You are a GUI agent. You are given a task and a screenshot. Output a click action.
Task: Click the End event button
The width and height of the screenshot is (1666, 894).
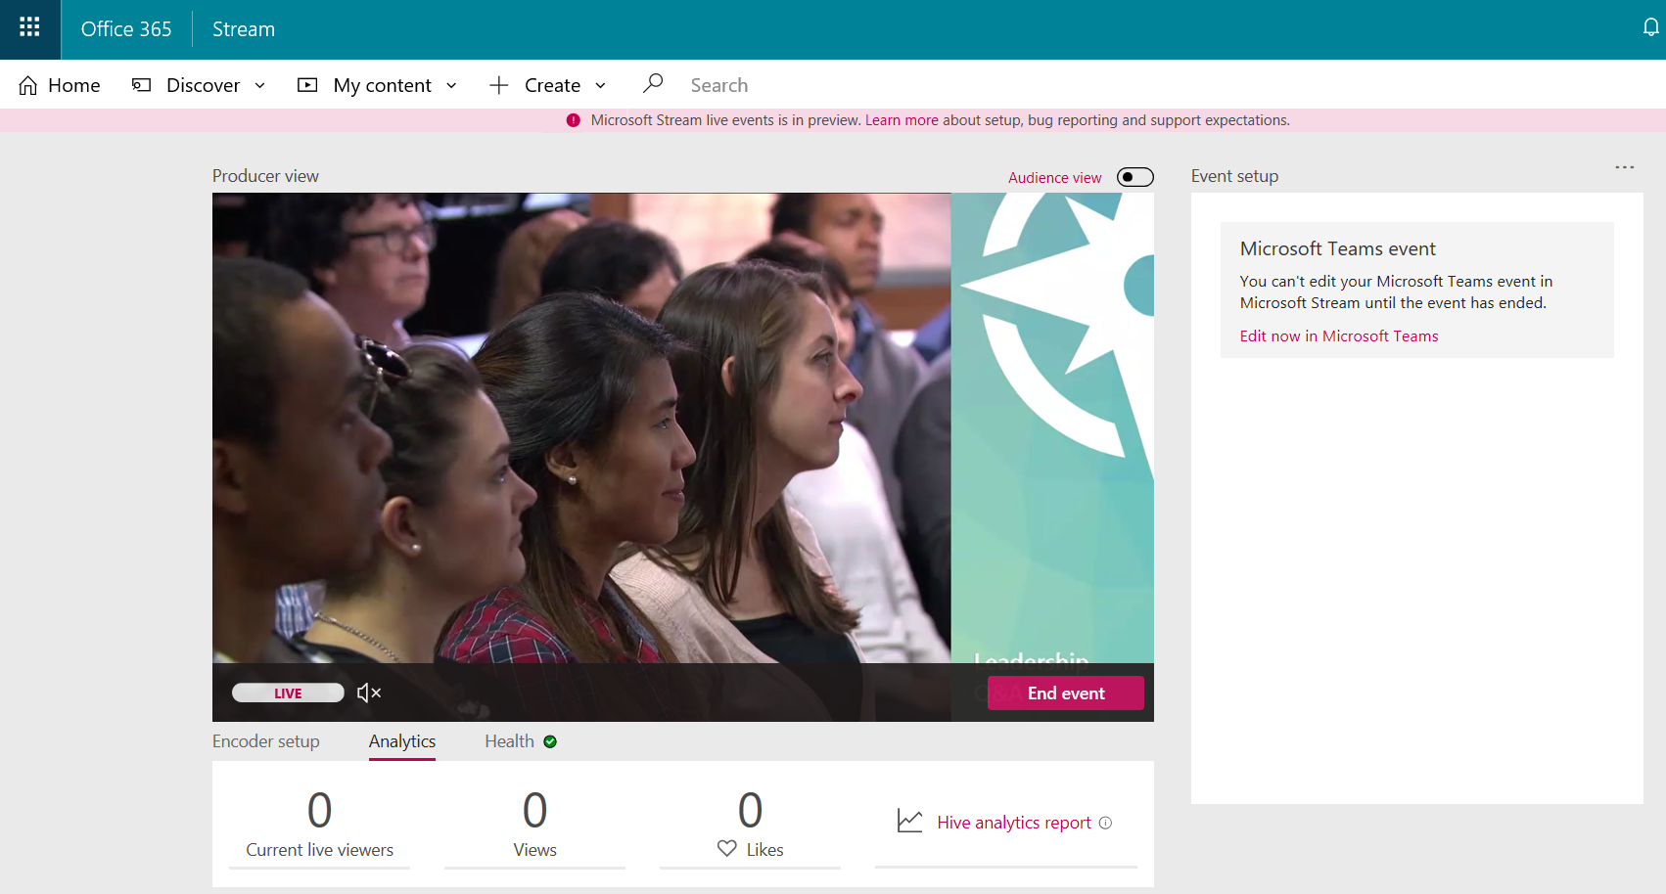click(1065, 693)
